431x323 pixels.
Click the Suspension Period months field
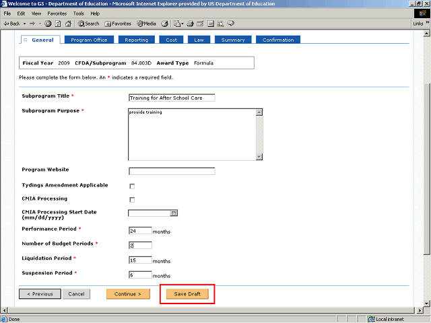click(x=140, y=275)
